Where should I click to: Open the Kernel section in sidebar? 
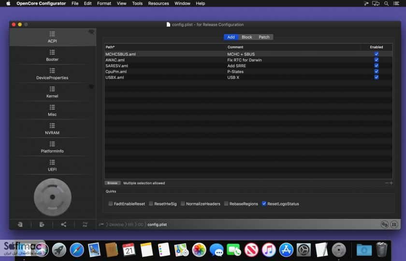pos(52,92)
